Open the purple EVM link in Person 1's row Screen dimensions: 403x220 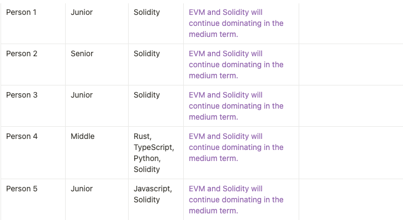236,23
